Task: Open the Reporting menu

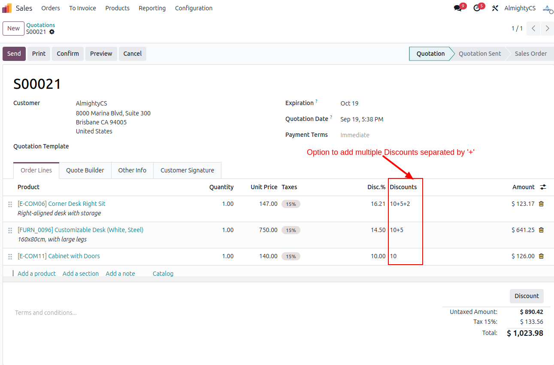Action: click(x=152, y=8)
